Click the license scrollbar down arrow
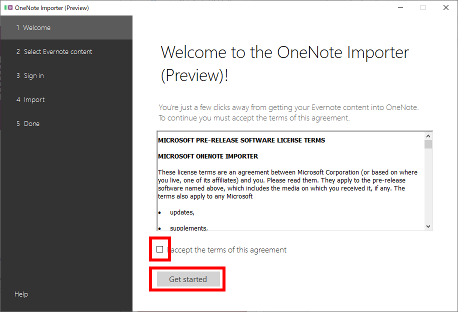The image size is (458, 312). point(428,226)
